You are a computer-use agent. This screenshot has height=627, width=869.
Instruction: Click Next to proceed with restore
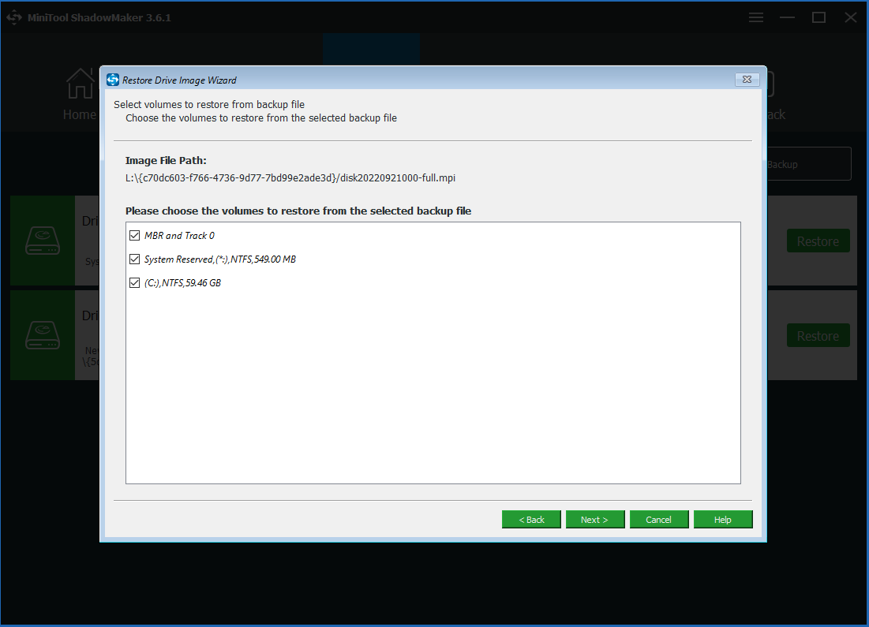(595, 519)
